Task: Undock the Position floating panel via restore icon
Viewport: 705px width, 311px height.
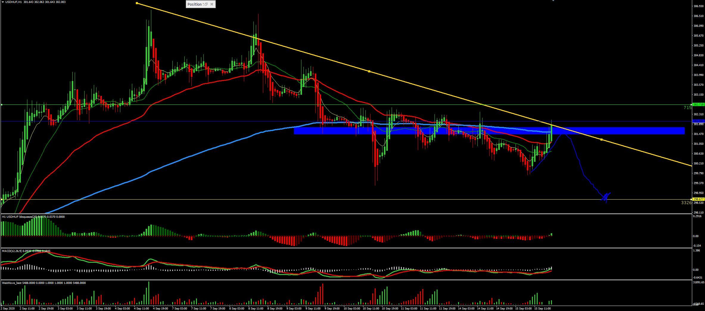Action: [206, 4]
